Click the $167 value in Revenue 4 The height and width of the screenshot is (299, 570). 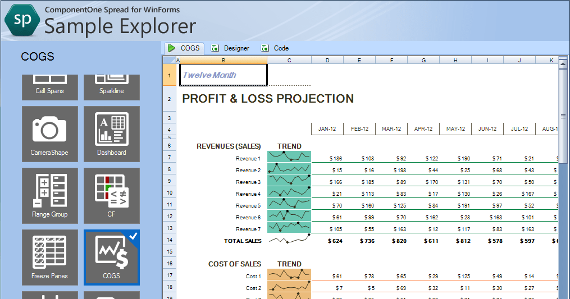(x=527, y=194)
